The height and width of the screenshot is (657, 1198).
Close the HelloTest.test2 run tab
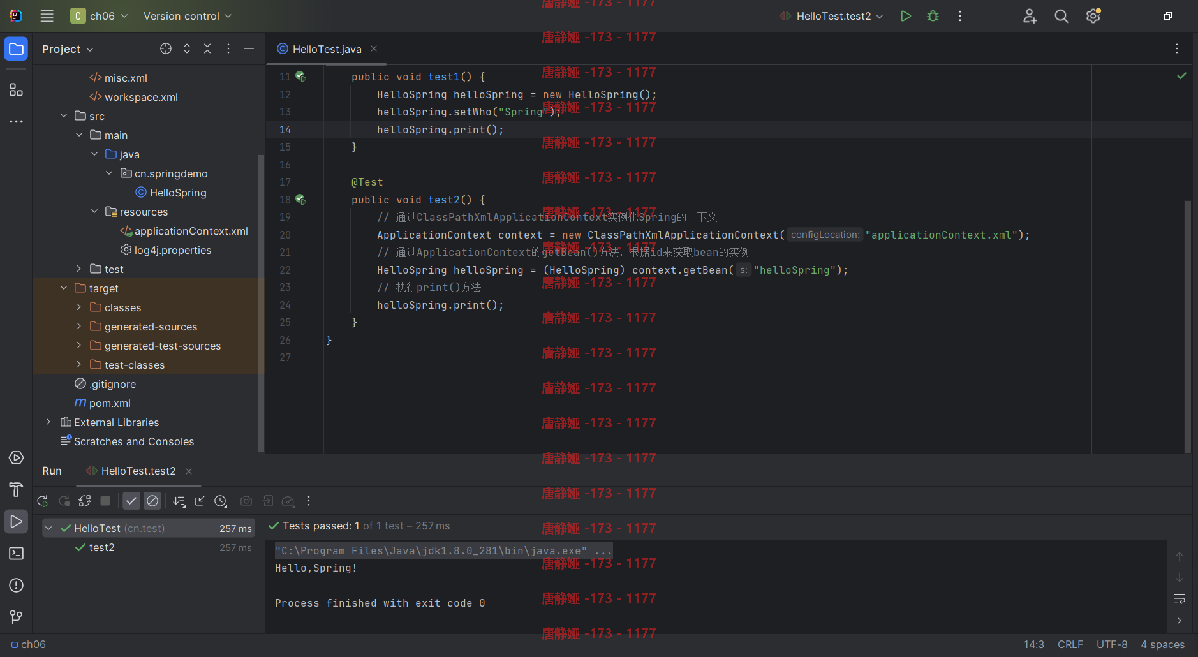[x=189, y=471]
